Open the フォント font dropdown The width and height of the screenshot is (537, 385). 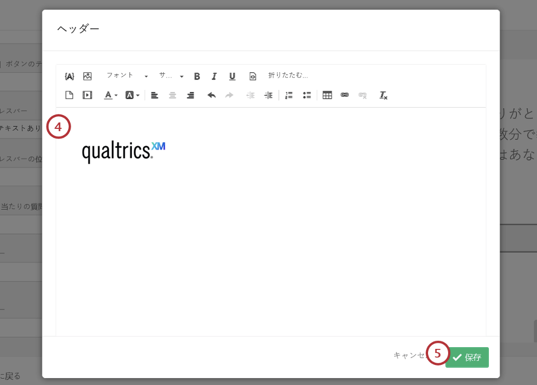(127, 76)
